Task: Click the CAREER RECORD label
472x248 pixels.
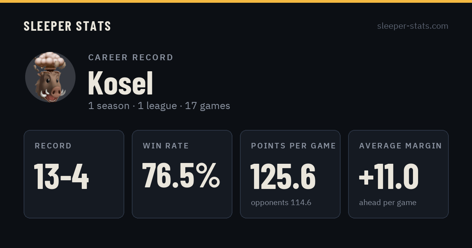Action: tap(131, 57)
